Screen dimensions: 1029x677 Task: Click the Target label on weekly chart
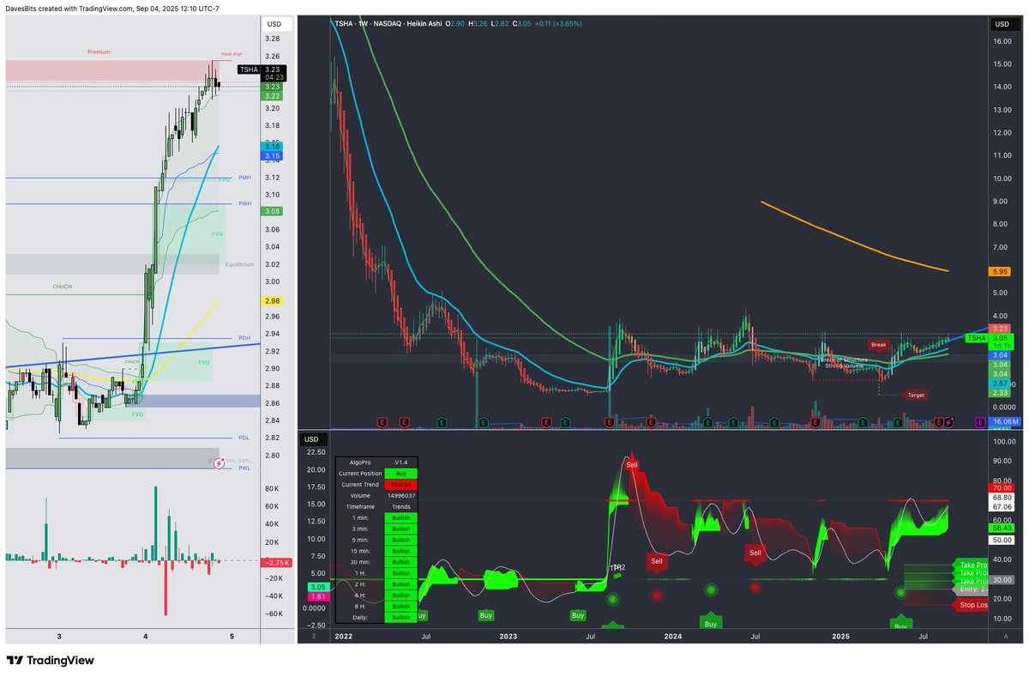tap(916, 395)
